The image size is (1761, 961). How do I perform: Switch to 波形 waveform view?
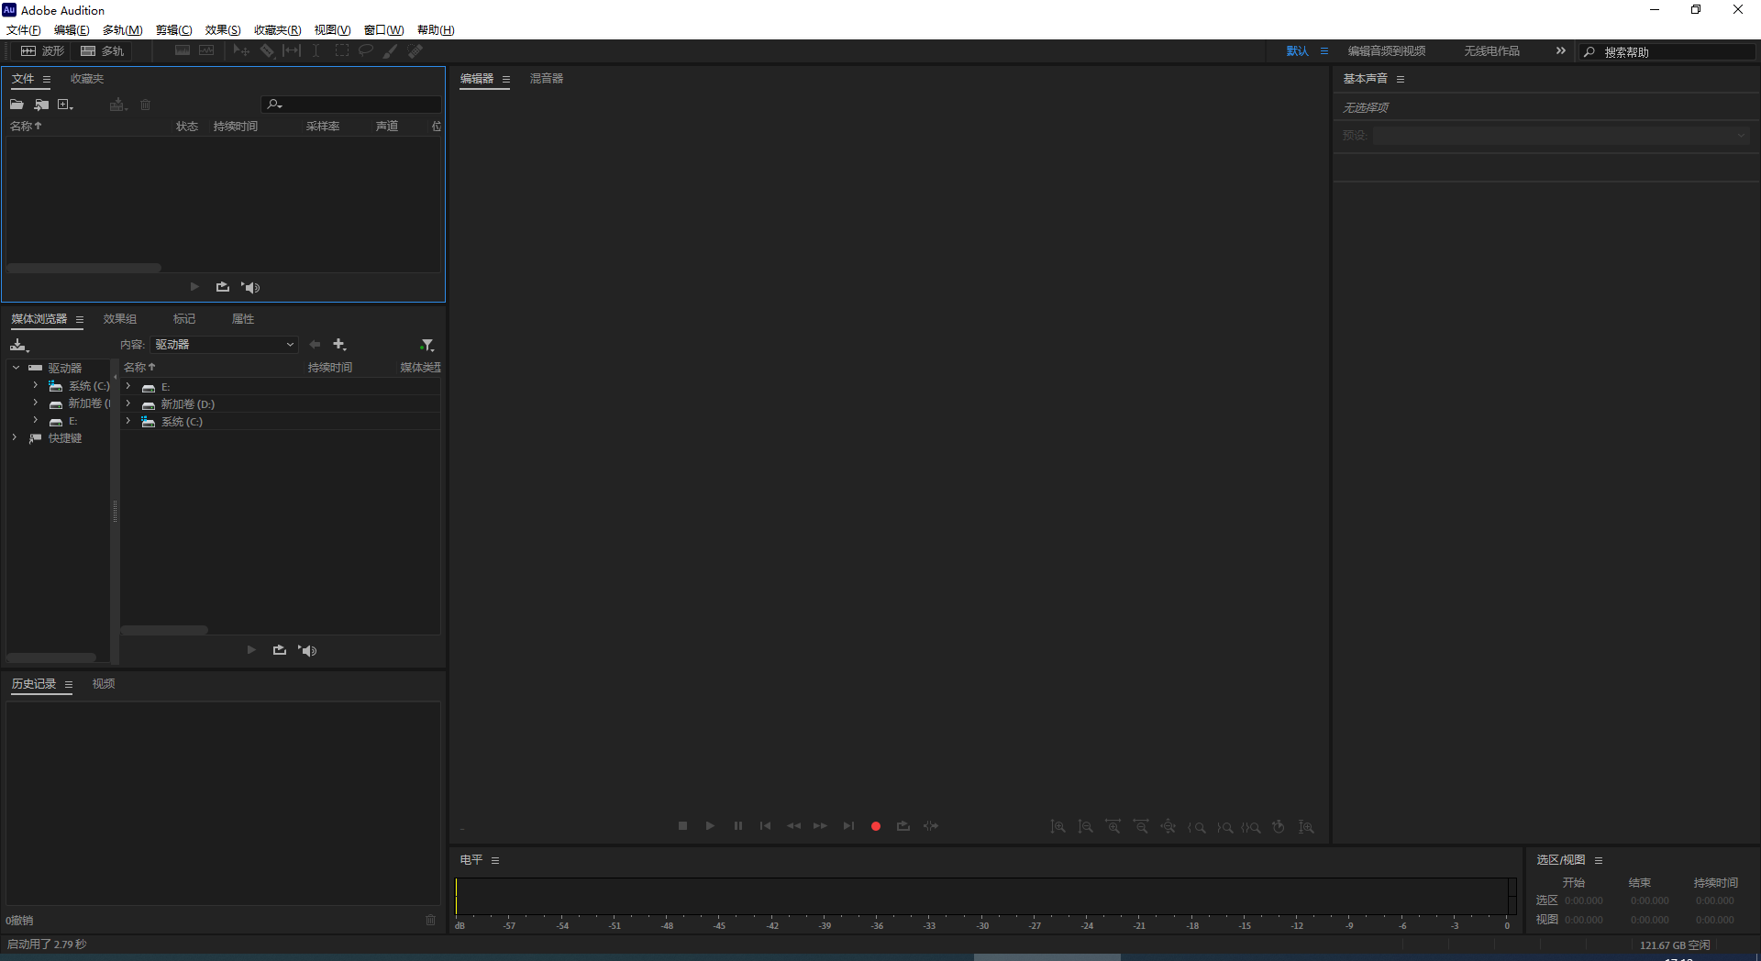(x=43, y=51)
